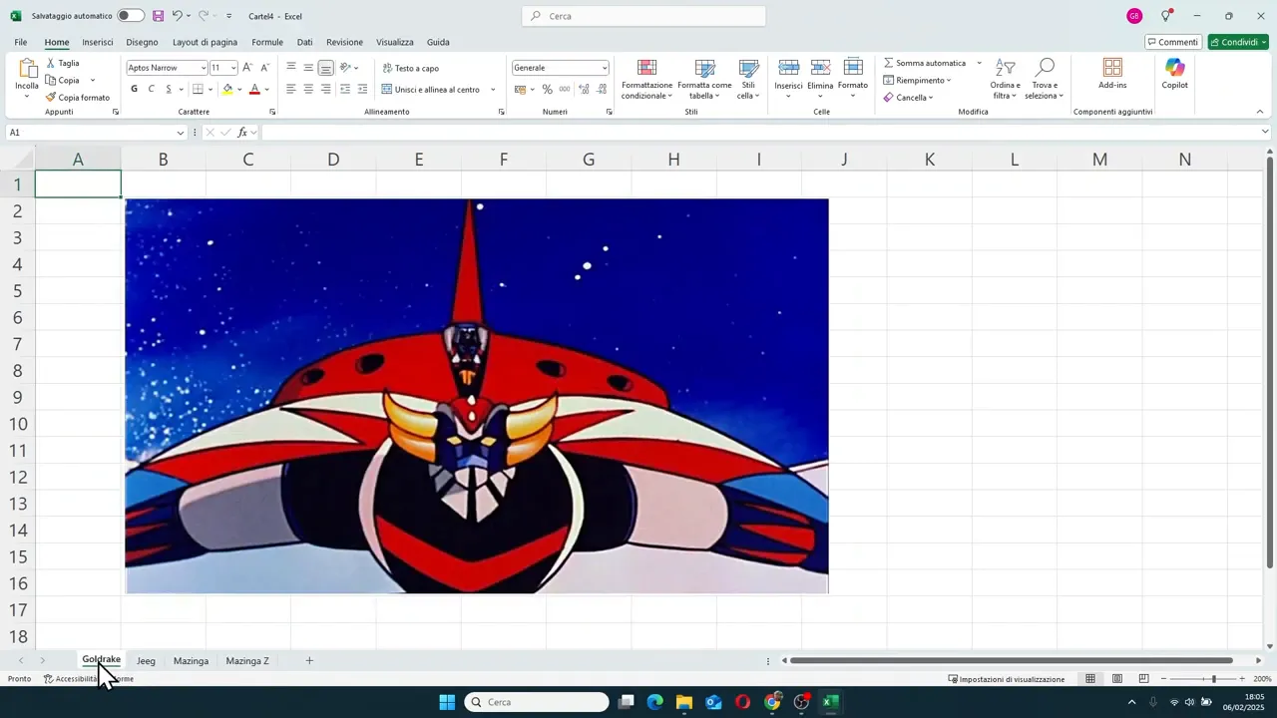Click the percent style button
1277x718 pixels.
point(547,89)
